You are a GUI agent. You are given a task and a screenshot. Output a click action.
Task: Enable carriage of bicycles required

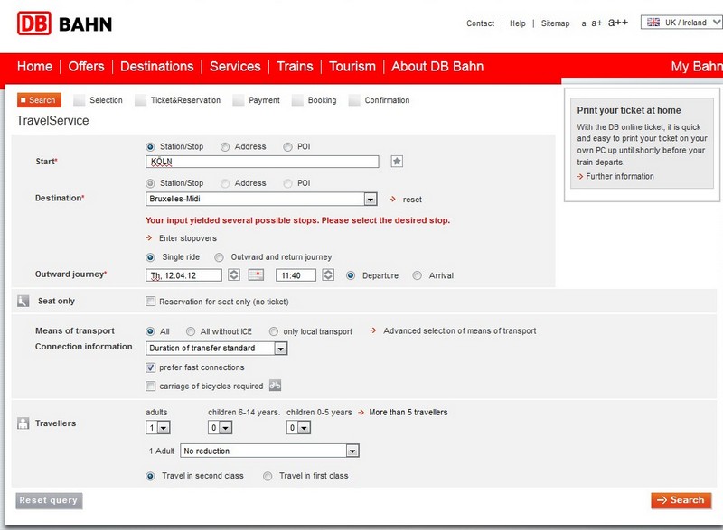point(150,386)
